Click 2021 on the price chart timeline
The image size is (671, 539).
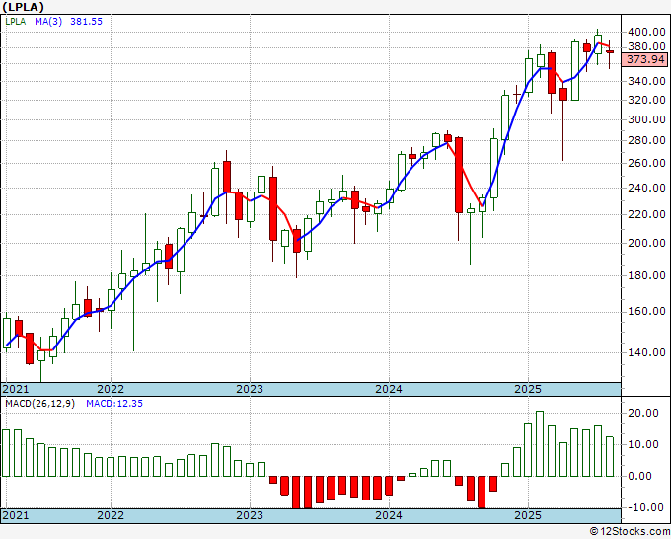pos(16,389)
